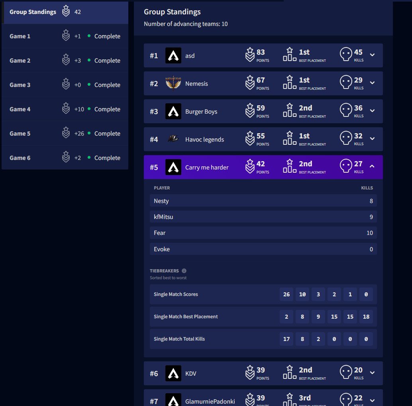Select the Nesty player row

(263, 201)
